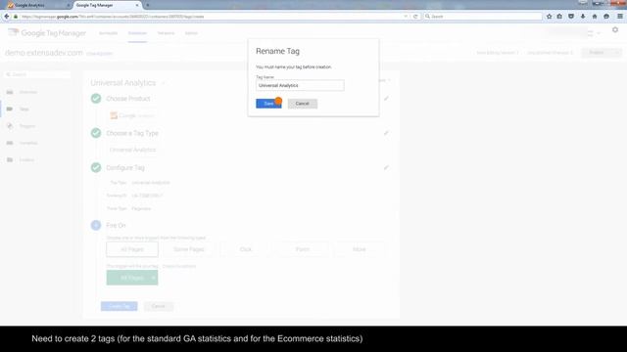Click the Publish button
627x352 pixels.
(x=597, y=53)
